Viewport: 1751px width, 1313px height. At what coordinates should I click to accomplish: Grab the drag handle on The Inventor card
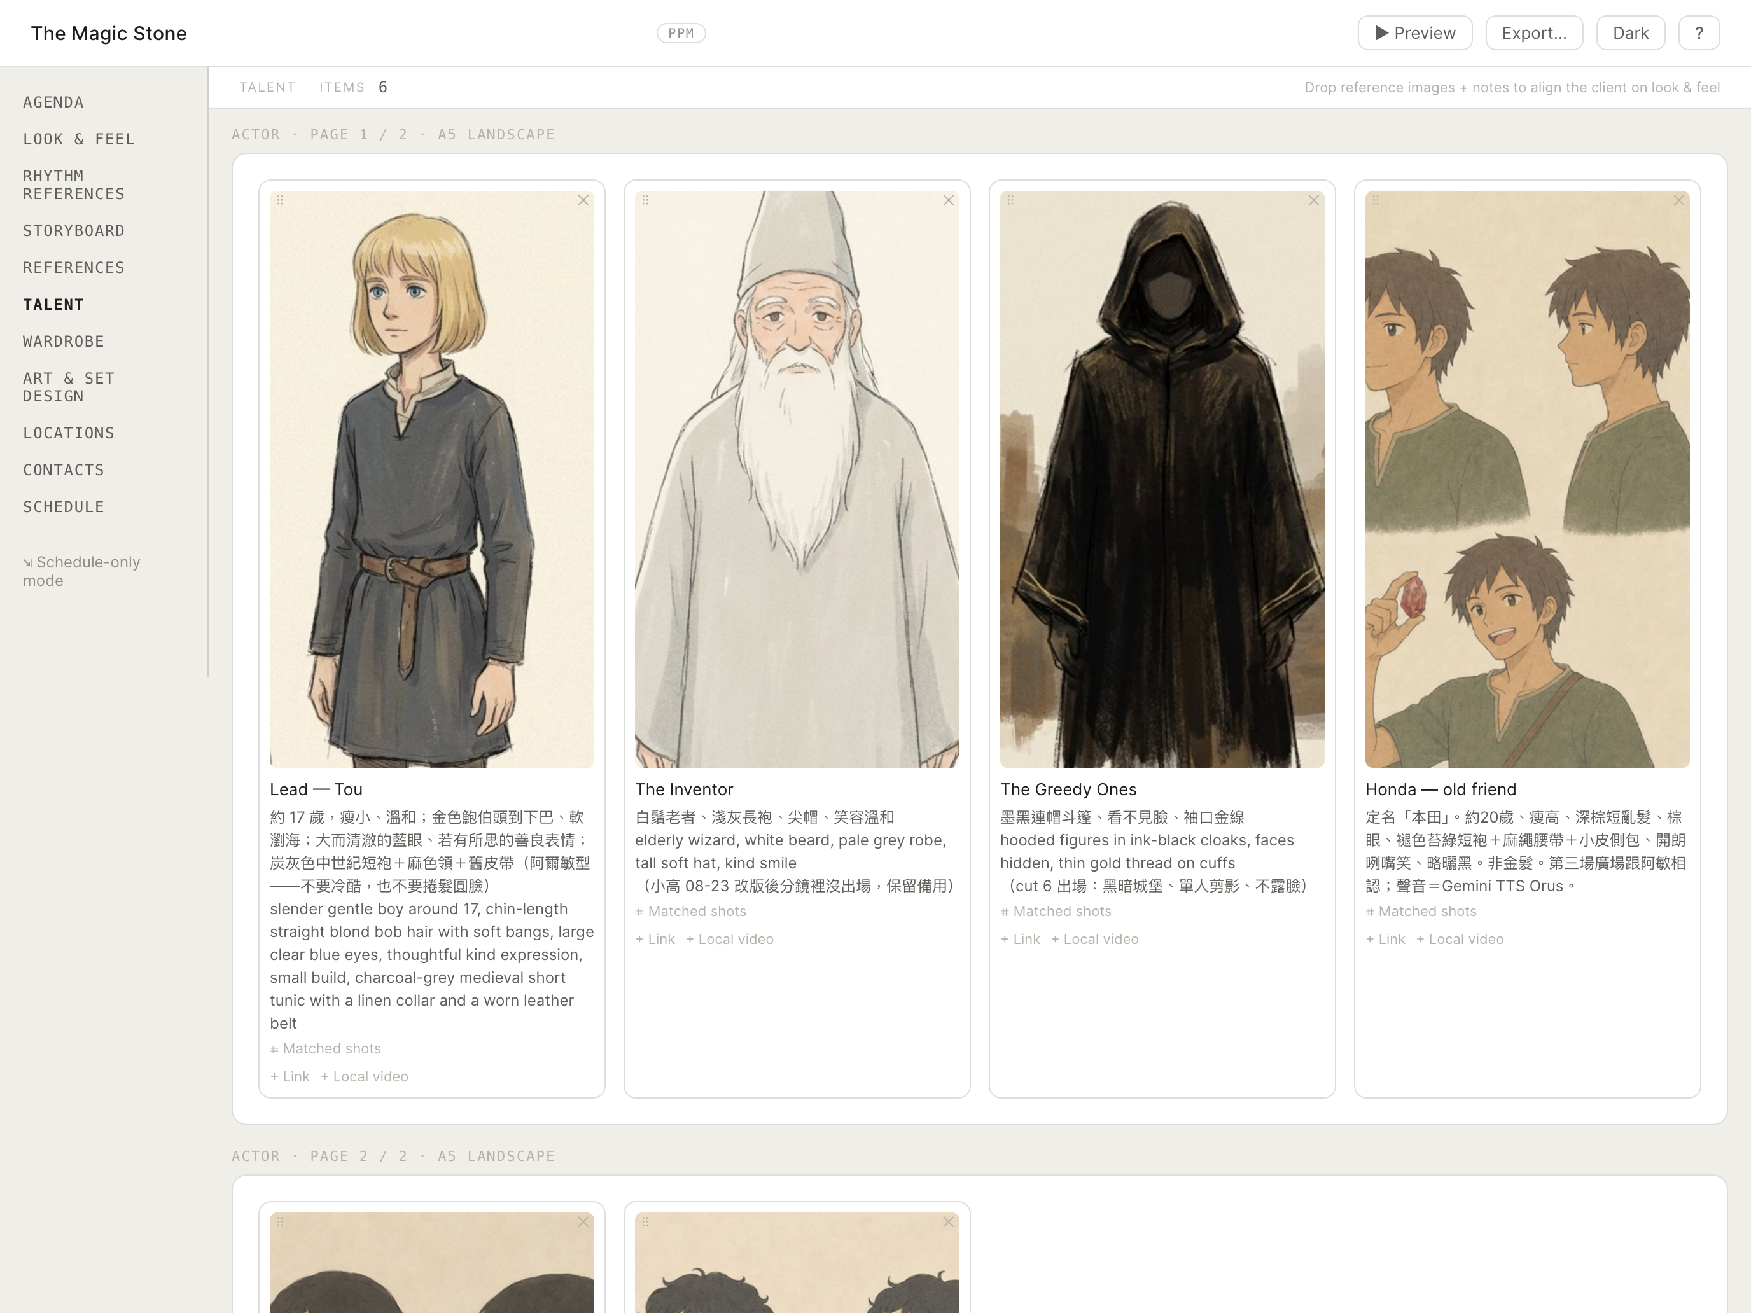pos(645,201)
